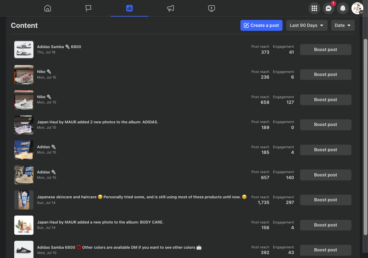Boost the Wed, Jul 10 Samba post

click(326, 250)
